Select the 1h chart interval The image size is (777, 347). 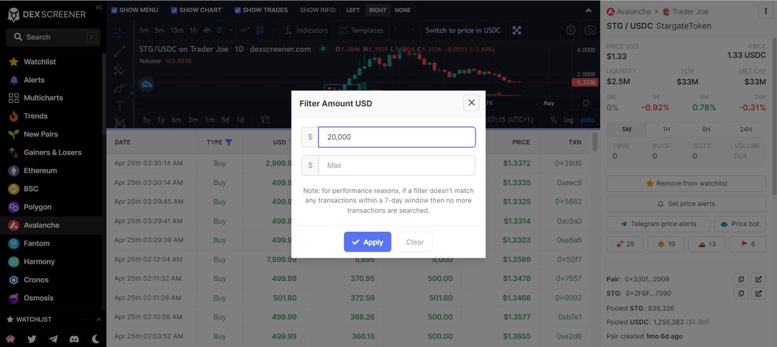click(x=194, y=30)
